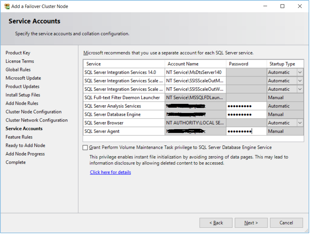Click the Password column header
Viewport: 310px width, 234px height.
coord(246,64)
